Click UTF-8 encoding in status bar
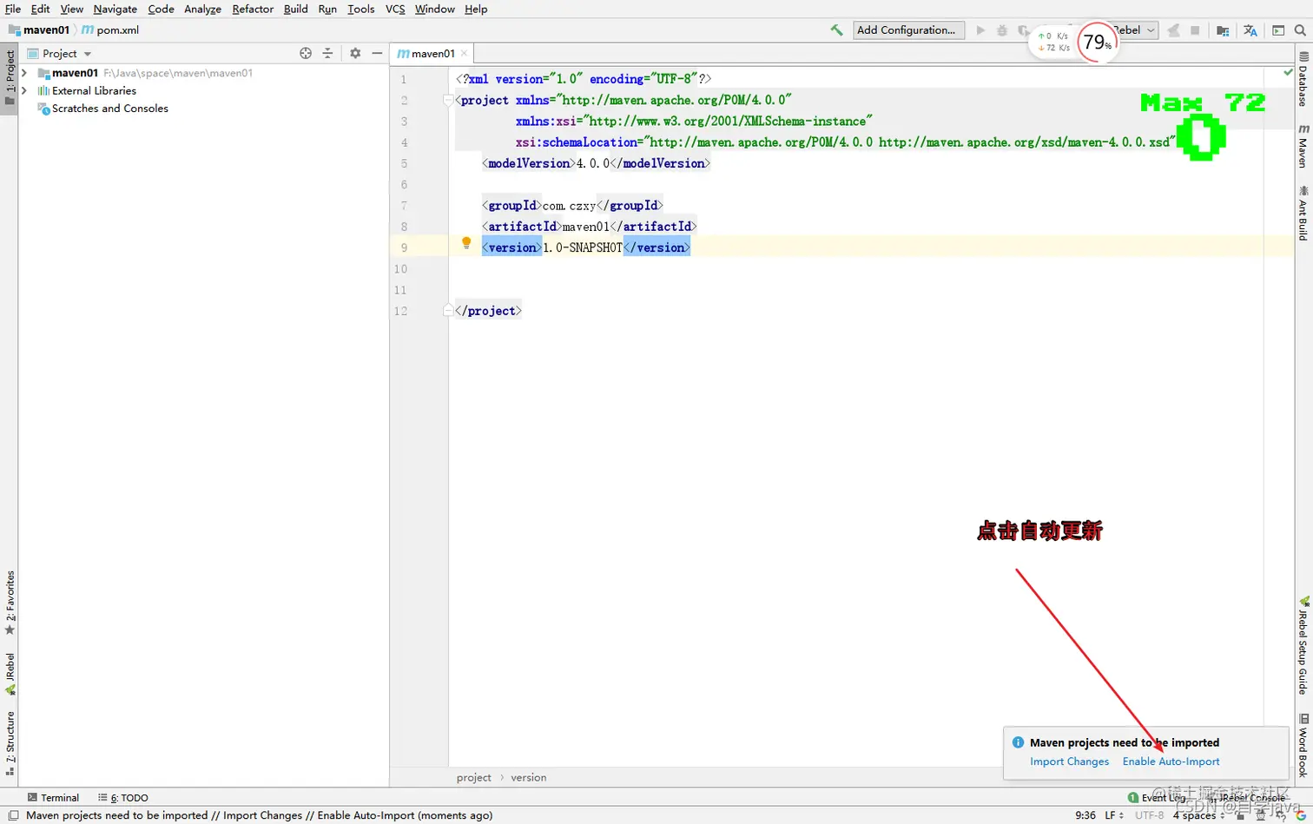This screenshot has width=1313, height=824. coord(1149,815)
